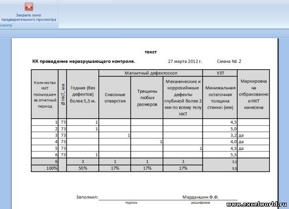Select the 'Механические и коррозийные дефекты' header
Image resolution: width=289 pixels, height=209 pixels.
[183, 98]
